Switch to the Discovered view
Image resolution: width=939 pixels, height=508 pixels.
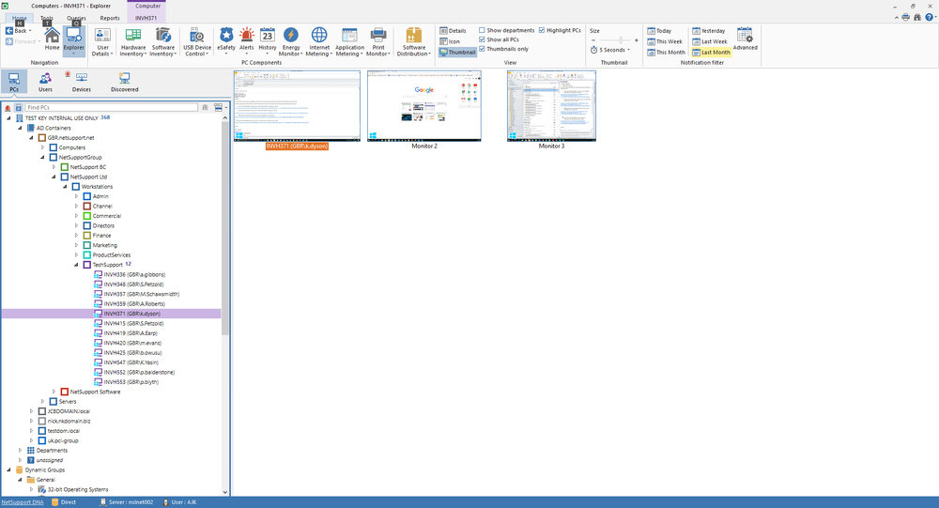[x=125, y=82]
